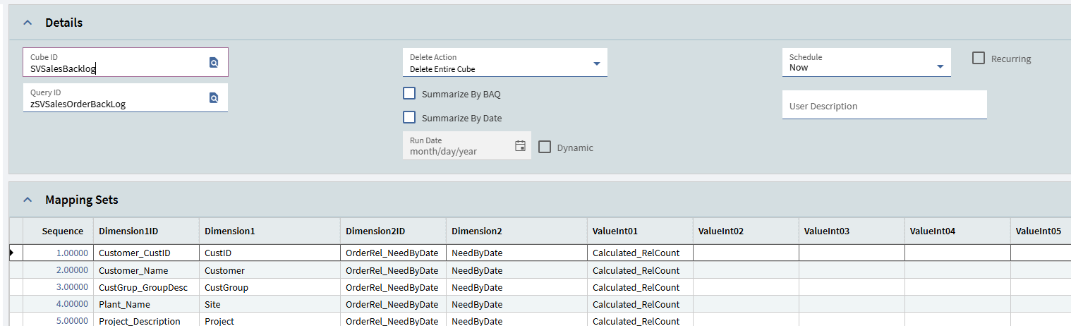Open the Query ID search lookup icon

214,98
